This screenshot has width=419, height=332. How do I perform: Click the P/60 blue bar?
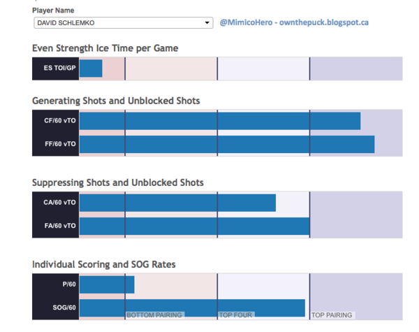pyautogui.click(x=106, y=284)
